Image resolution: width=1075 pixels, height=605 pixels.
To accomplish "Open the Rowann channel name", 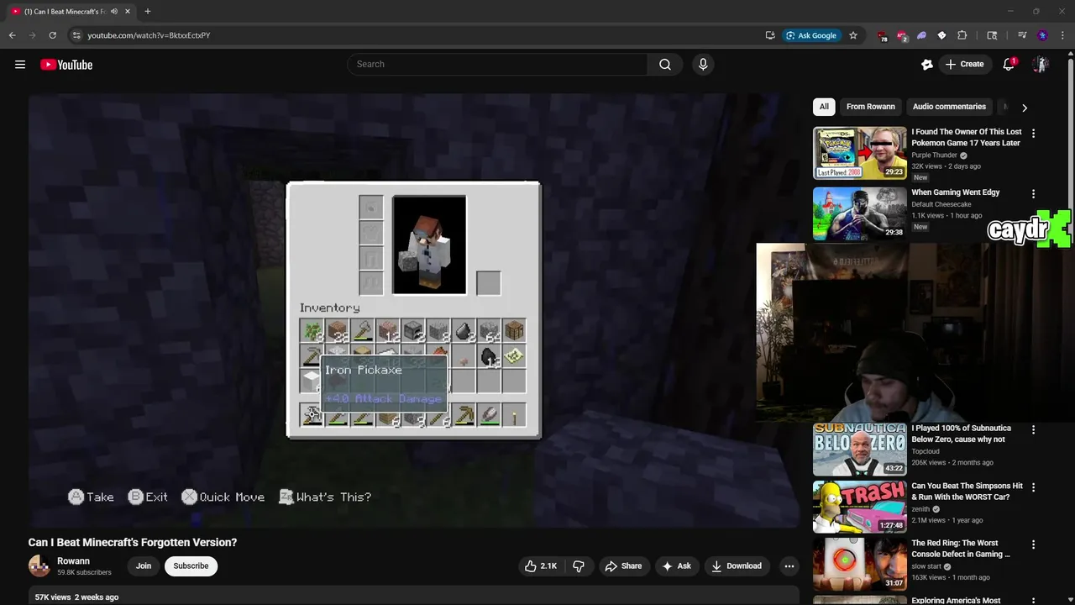I will tap(73, 561).
